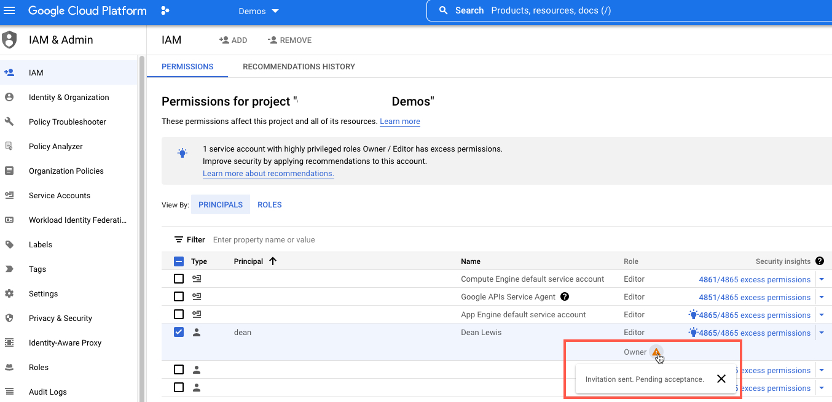
Task: Click the IAM & Admin shield icon
Action: click(9, 40)
